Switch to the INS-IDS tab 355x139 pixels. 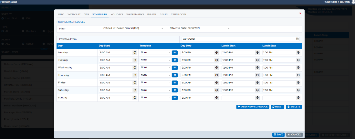point(152,14)
